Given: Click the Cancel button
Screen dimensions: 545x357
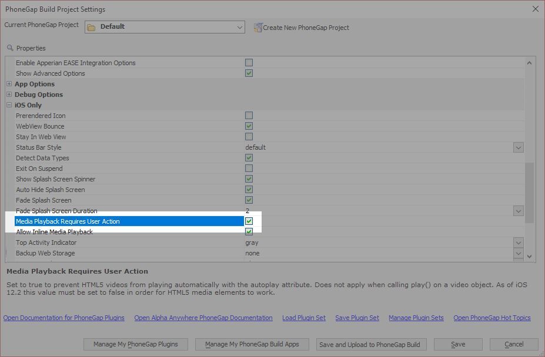Looking at the screenshot, I should [x=514, y=344].
